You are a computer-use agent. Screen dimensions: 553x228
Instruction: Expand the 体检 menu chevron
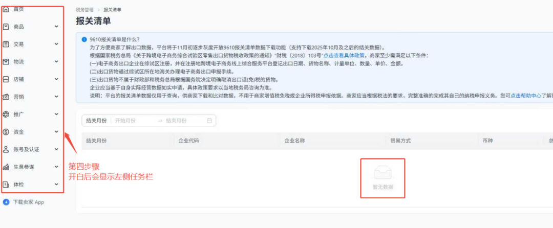click(56, 185)
